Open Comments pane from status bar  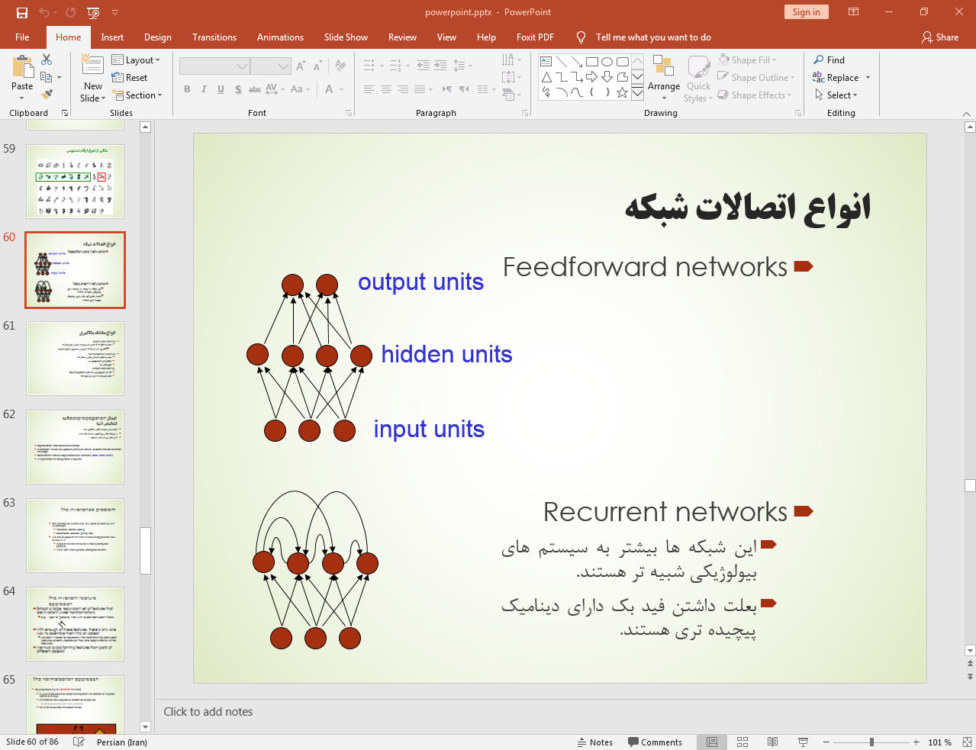point(655,742)
